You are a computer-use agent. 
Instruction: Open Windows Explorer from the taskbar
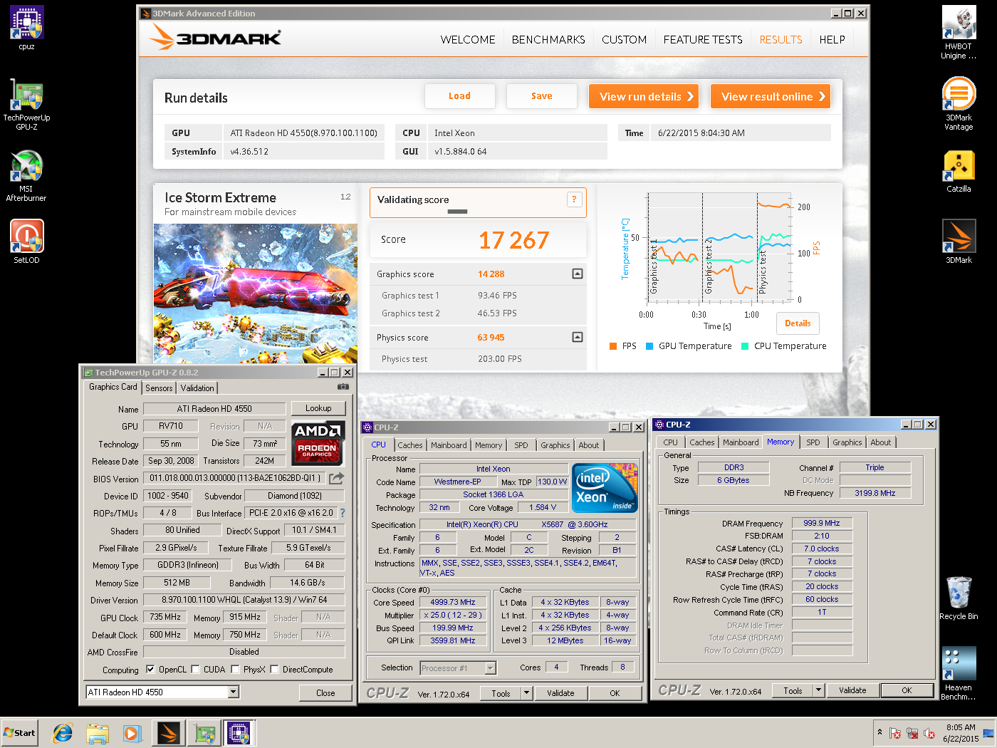pyautogui.click(x=98, y=732)
